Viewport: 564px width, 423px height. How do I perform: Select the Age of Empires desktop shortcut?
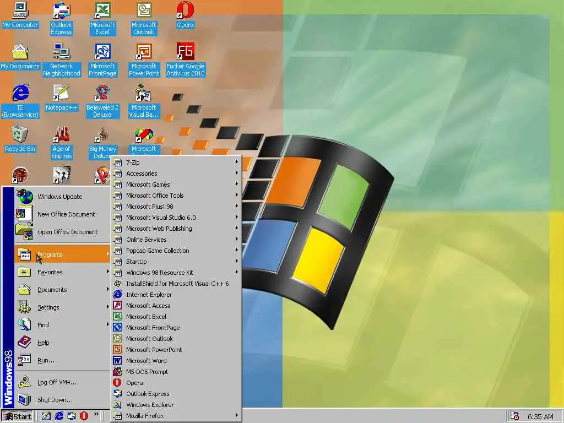[x=62, y=143]
